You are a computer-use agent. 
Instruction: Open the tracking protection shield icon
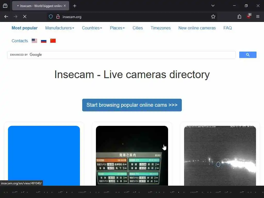[x=51, y=16]
